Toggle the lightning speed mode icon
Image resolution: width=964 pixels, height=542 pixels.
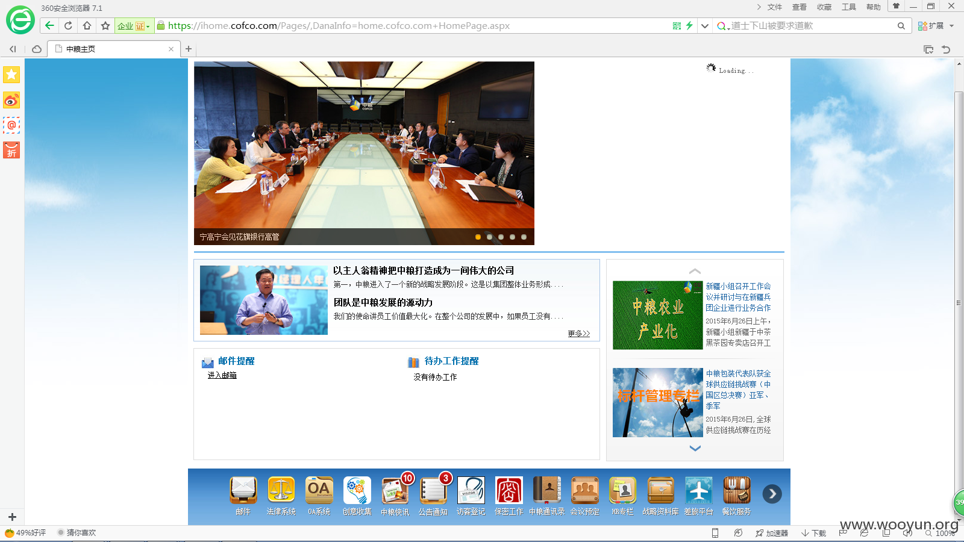click(689, 25)
